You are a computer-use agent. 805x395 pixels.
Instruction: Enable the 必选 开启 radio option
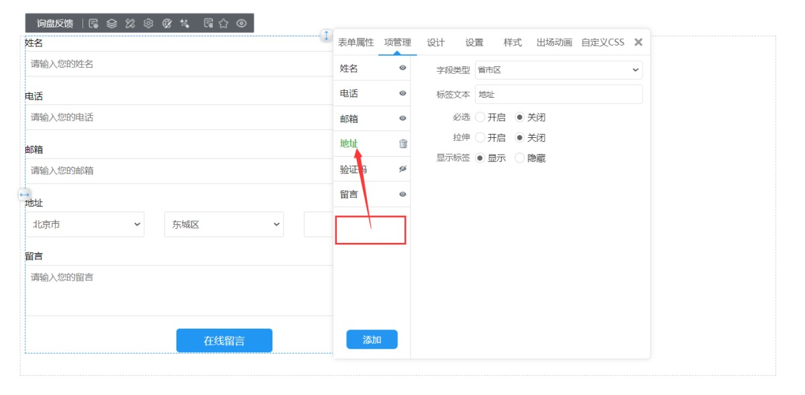tap(480, 117)
